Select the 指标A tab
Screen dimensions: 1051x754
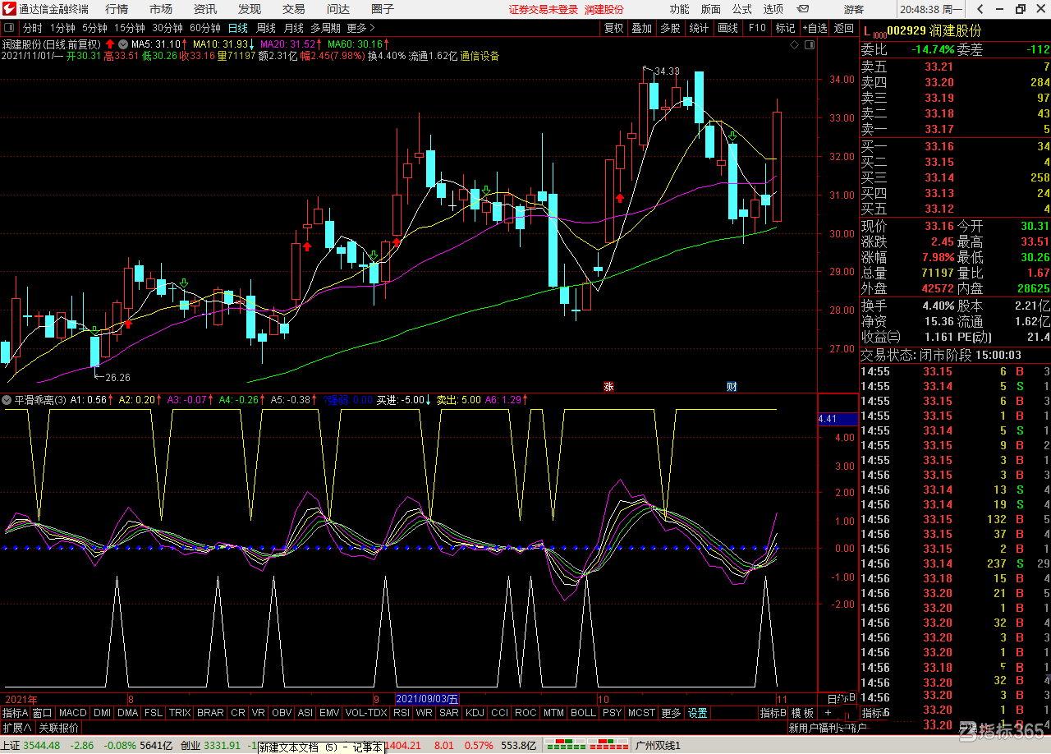click(15, 713)
